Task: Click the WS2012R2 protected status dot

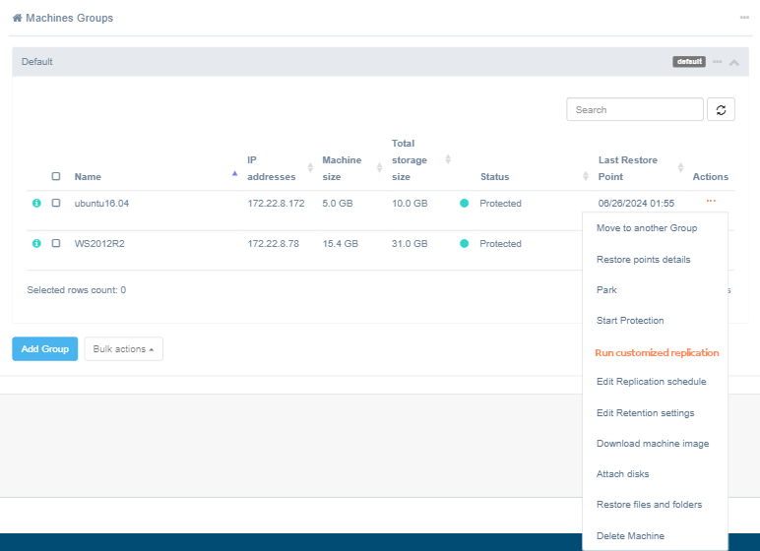Action: (464, 243)
